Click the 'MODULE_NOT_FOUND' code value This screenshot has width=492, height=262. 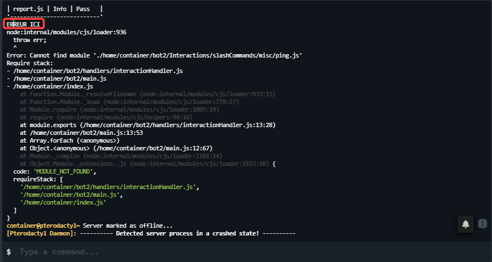(63, 171)
